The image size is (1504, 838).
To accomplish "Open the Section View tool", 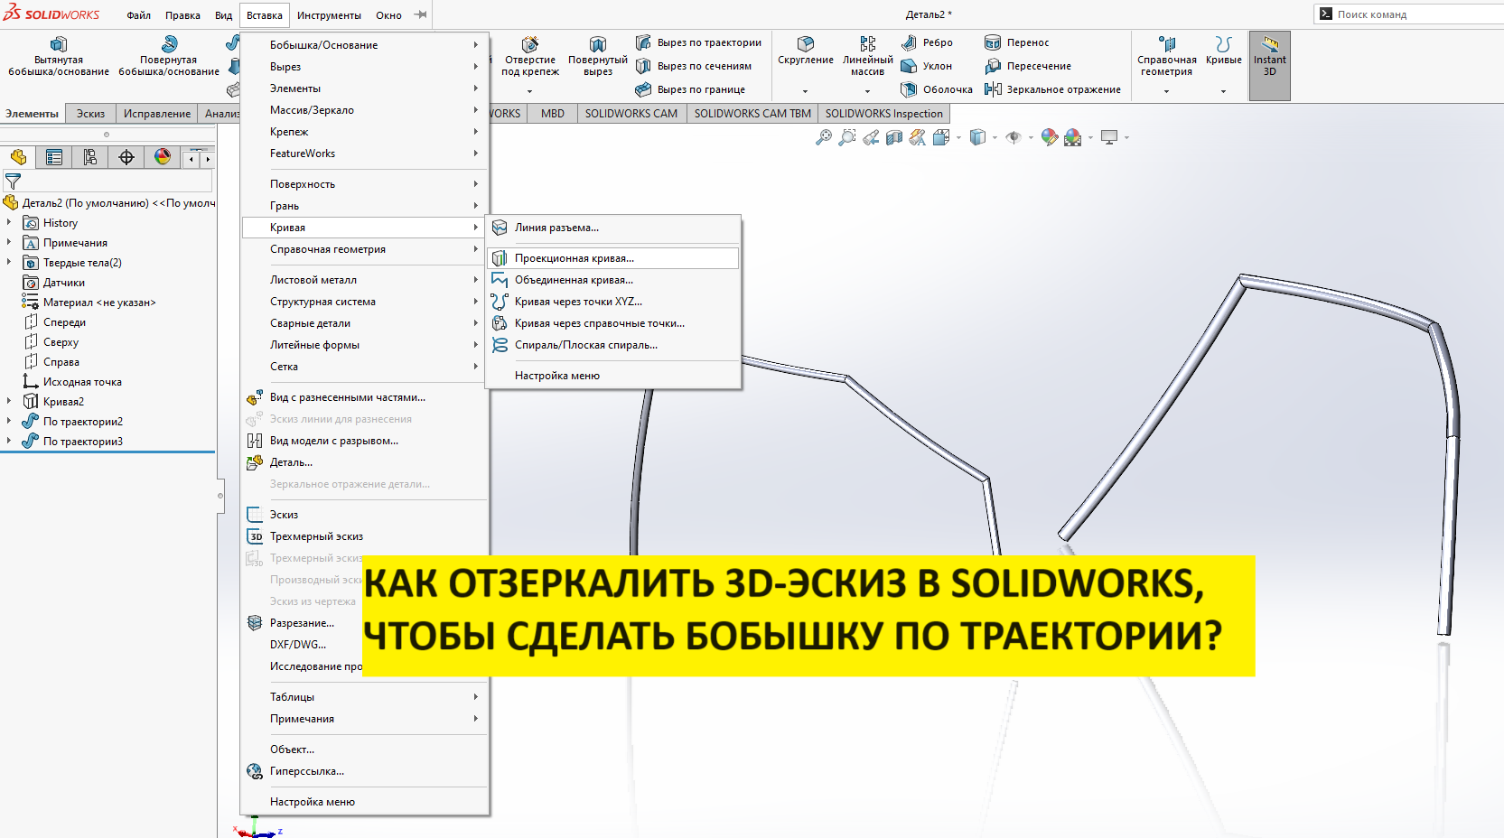I will [893, 137].
